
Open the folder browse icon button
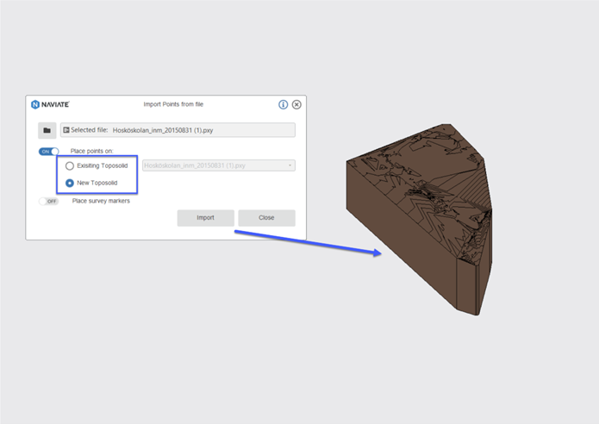47,130
